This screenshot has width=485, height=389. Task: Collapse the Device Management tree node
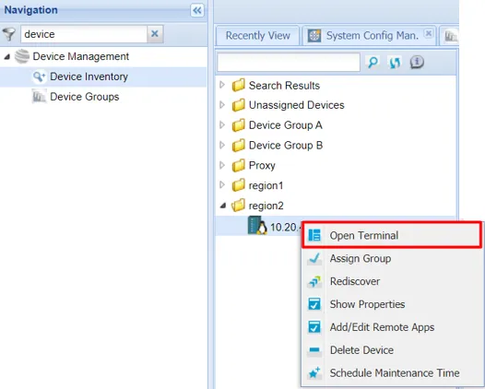[7, 56]
